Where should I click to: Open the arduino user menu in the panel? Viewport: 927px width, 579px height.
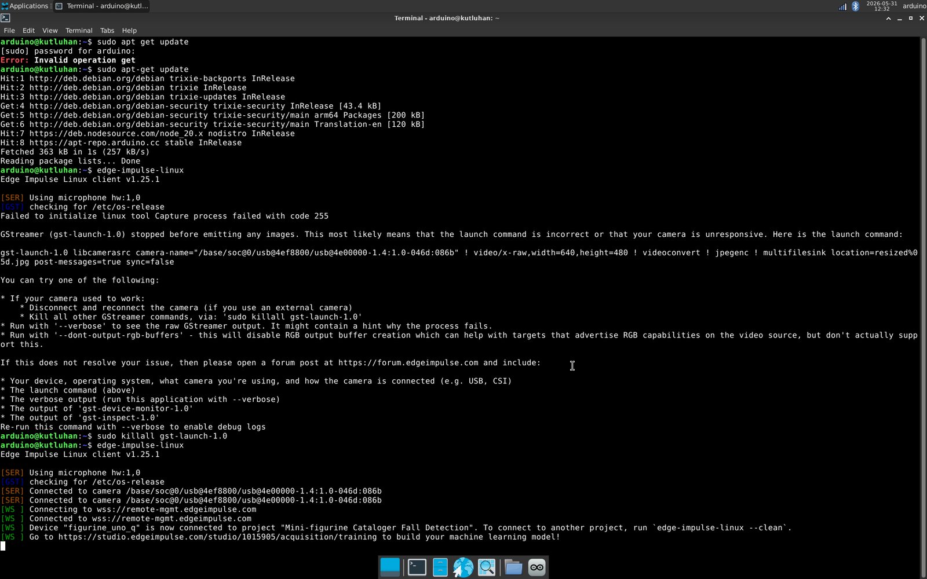coord(914,6)
